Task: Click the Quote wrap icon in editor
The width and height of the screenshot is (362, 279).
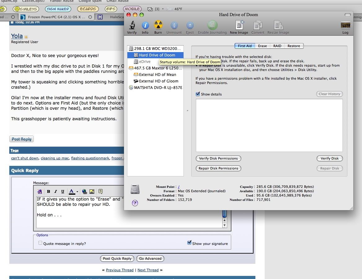Action: tap(100, 192)
